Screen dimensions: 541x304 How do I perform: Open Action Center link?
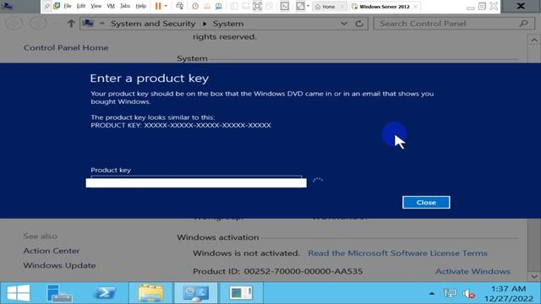click(52, 251)
